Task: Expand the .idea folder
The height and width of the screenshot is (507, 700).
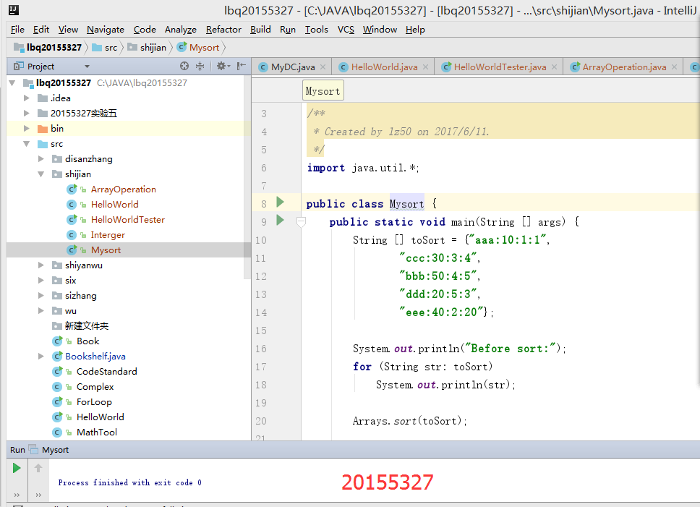Action: [26, 98]
